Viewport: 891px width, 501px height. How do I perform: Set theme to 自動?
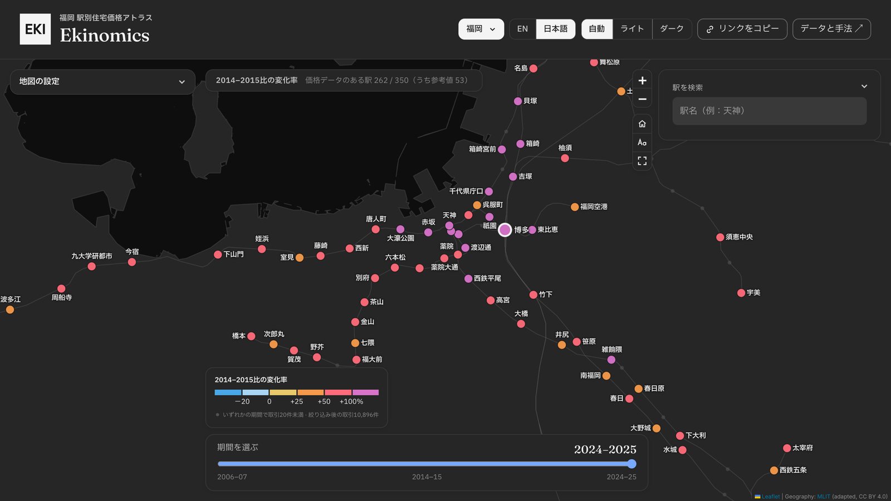(597, 29)
